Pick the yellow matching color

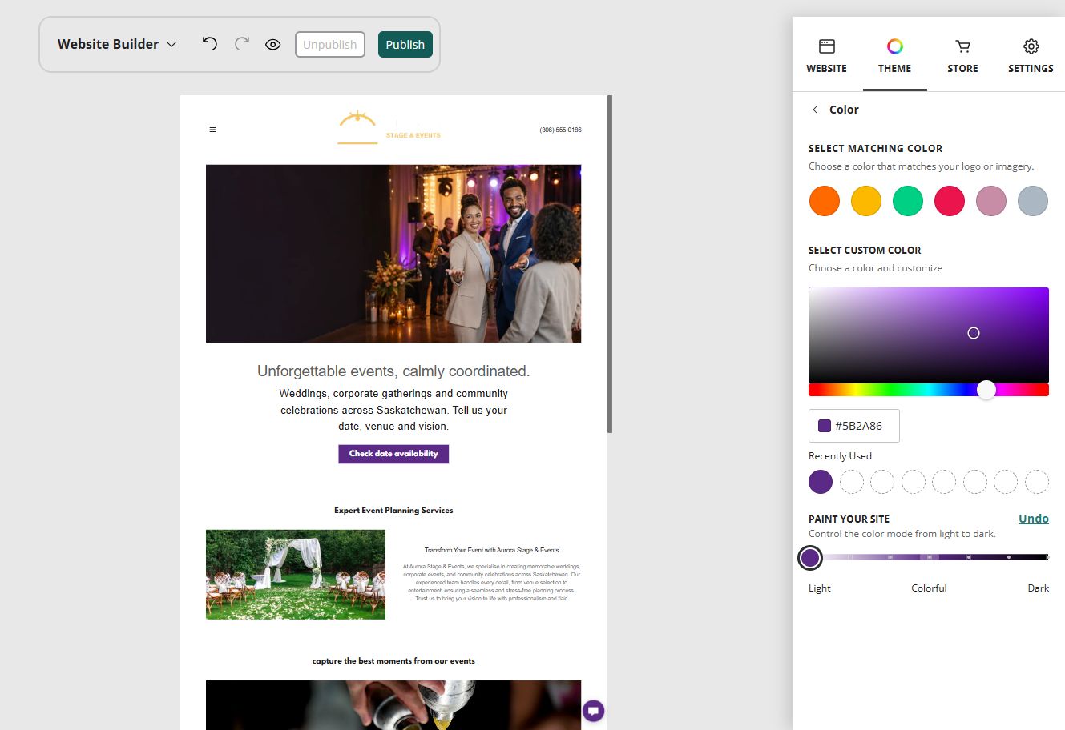(x=866, y=201)
